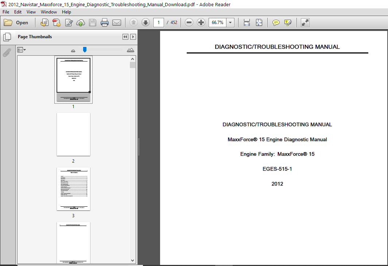Viewport: 388px width, 266px height.
Task: Expand the thumbnails pane right arrow
Action: [133, 37]
